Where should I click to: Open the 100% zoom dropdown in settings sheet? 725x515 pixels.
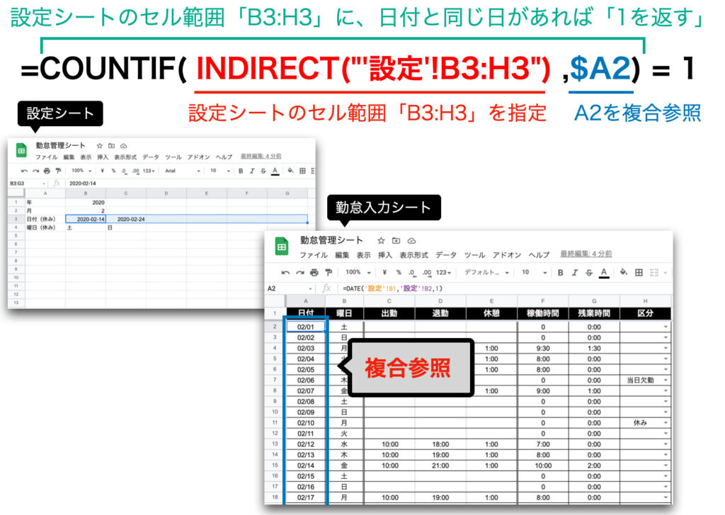[x=81, y=171]
